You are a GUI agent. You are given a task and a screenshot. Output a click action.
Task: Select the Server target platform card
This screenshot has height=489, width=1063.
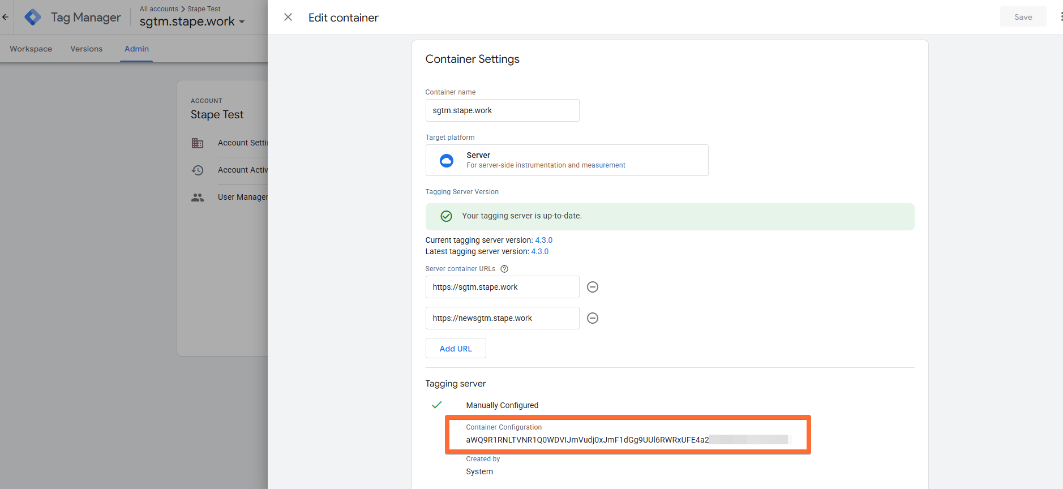click(x=567, y=160)
